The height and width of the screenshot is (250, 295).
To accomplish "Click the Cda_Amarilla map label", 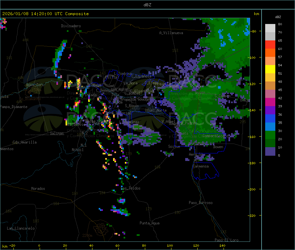I will (x=25, y=142).
